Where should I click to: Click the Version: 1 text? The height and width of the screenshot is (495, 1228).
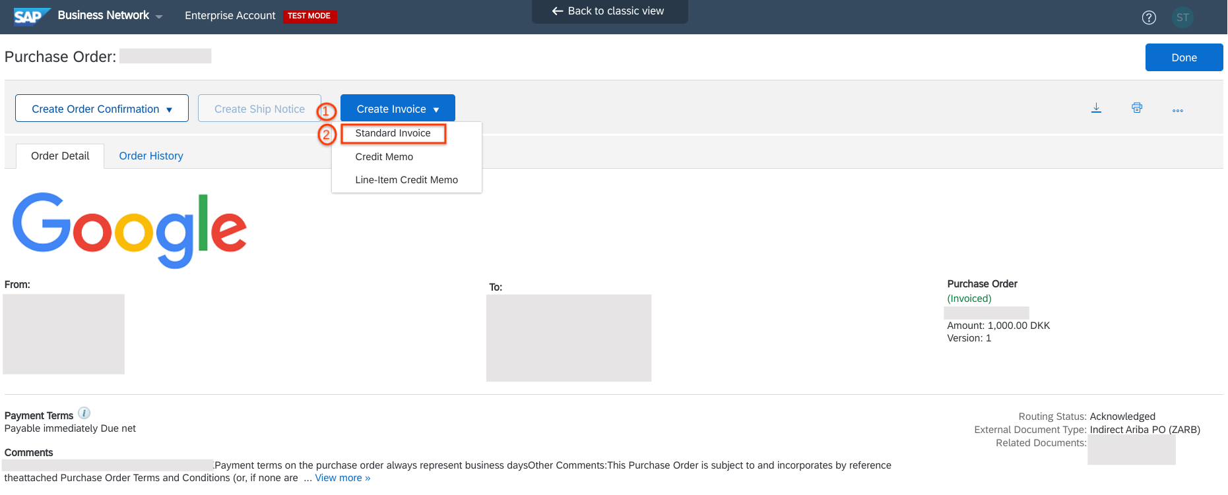click(x=969, y=338)
